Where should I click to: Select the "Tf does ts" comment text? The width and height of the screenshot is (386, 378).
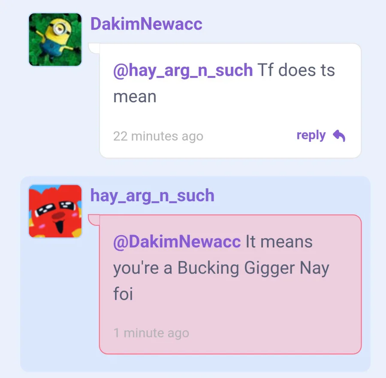click(x=296, y=70)
